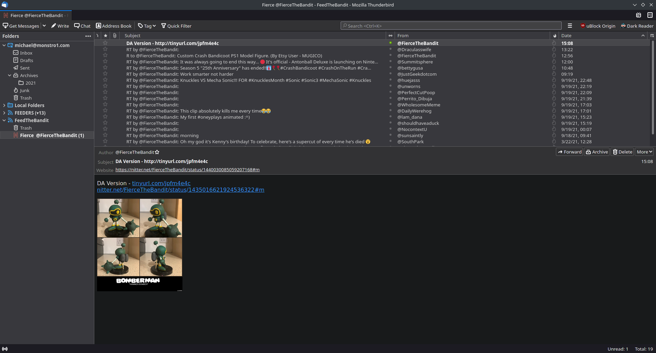The image size is (656, 353).
Task: Collapse the Archives folder
Action: 10,75
